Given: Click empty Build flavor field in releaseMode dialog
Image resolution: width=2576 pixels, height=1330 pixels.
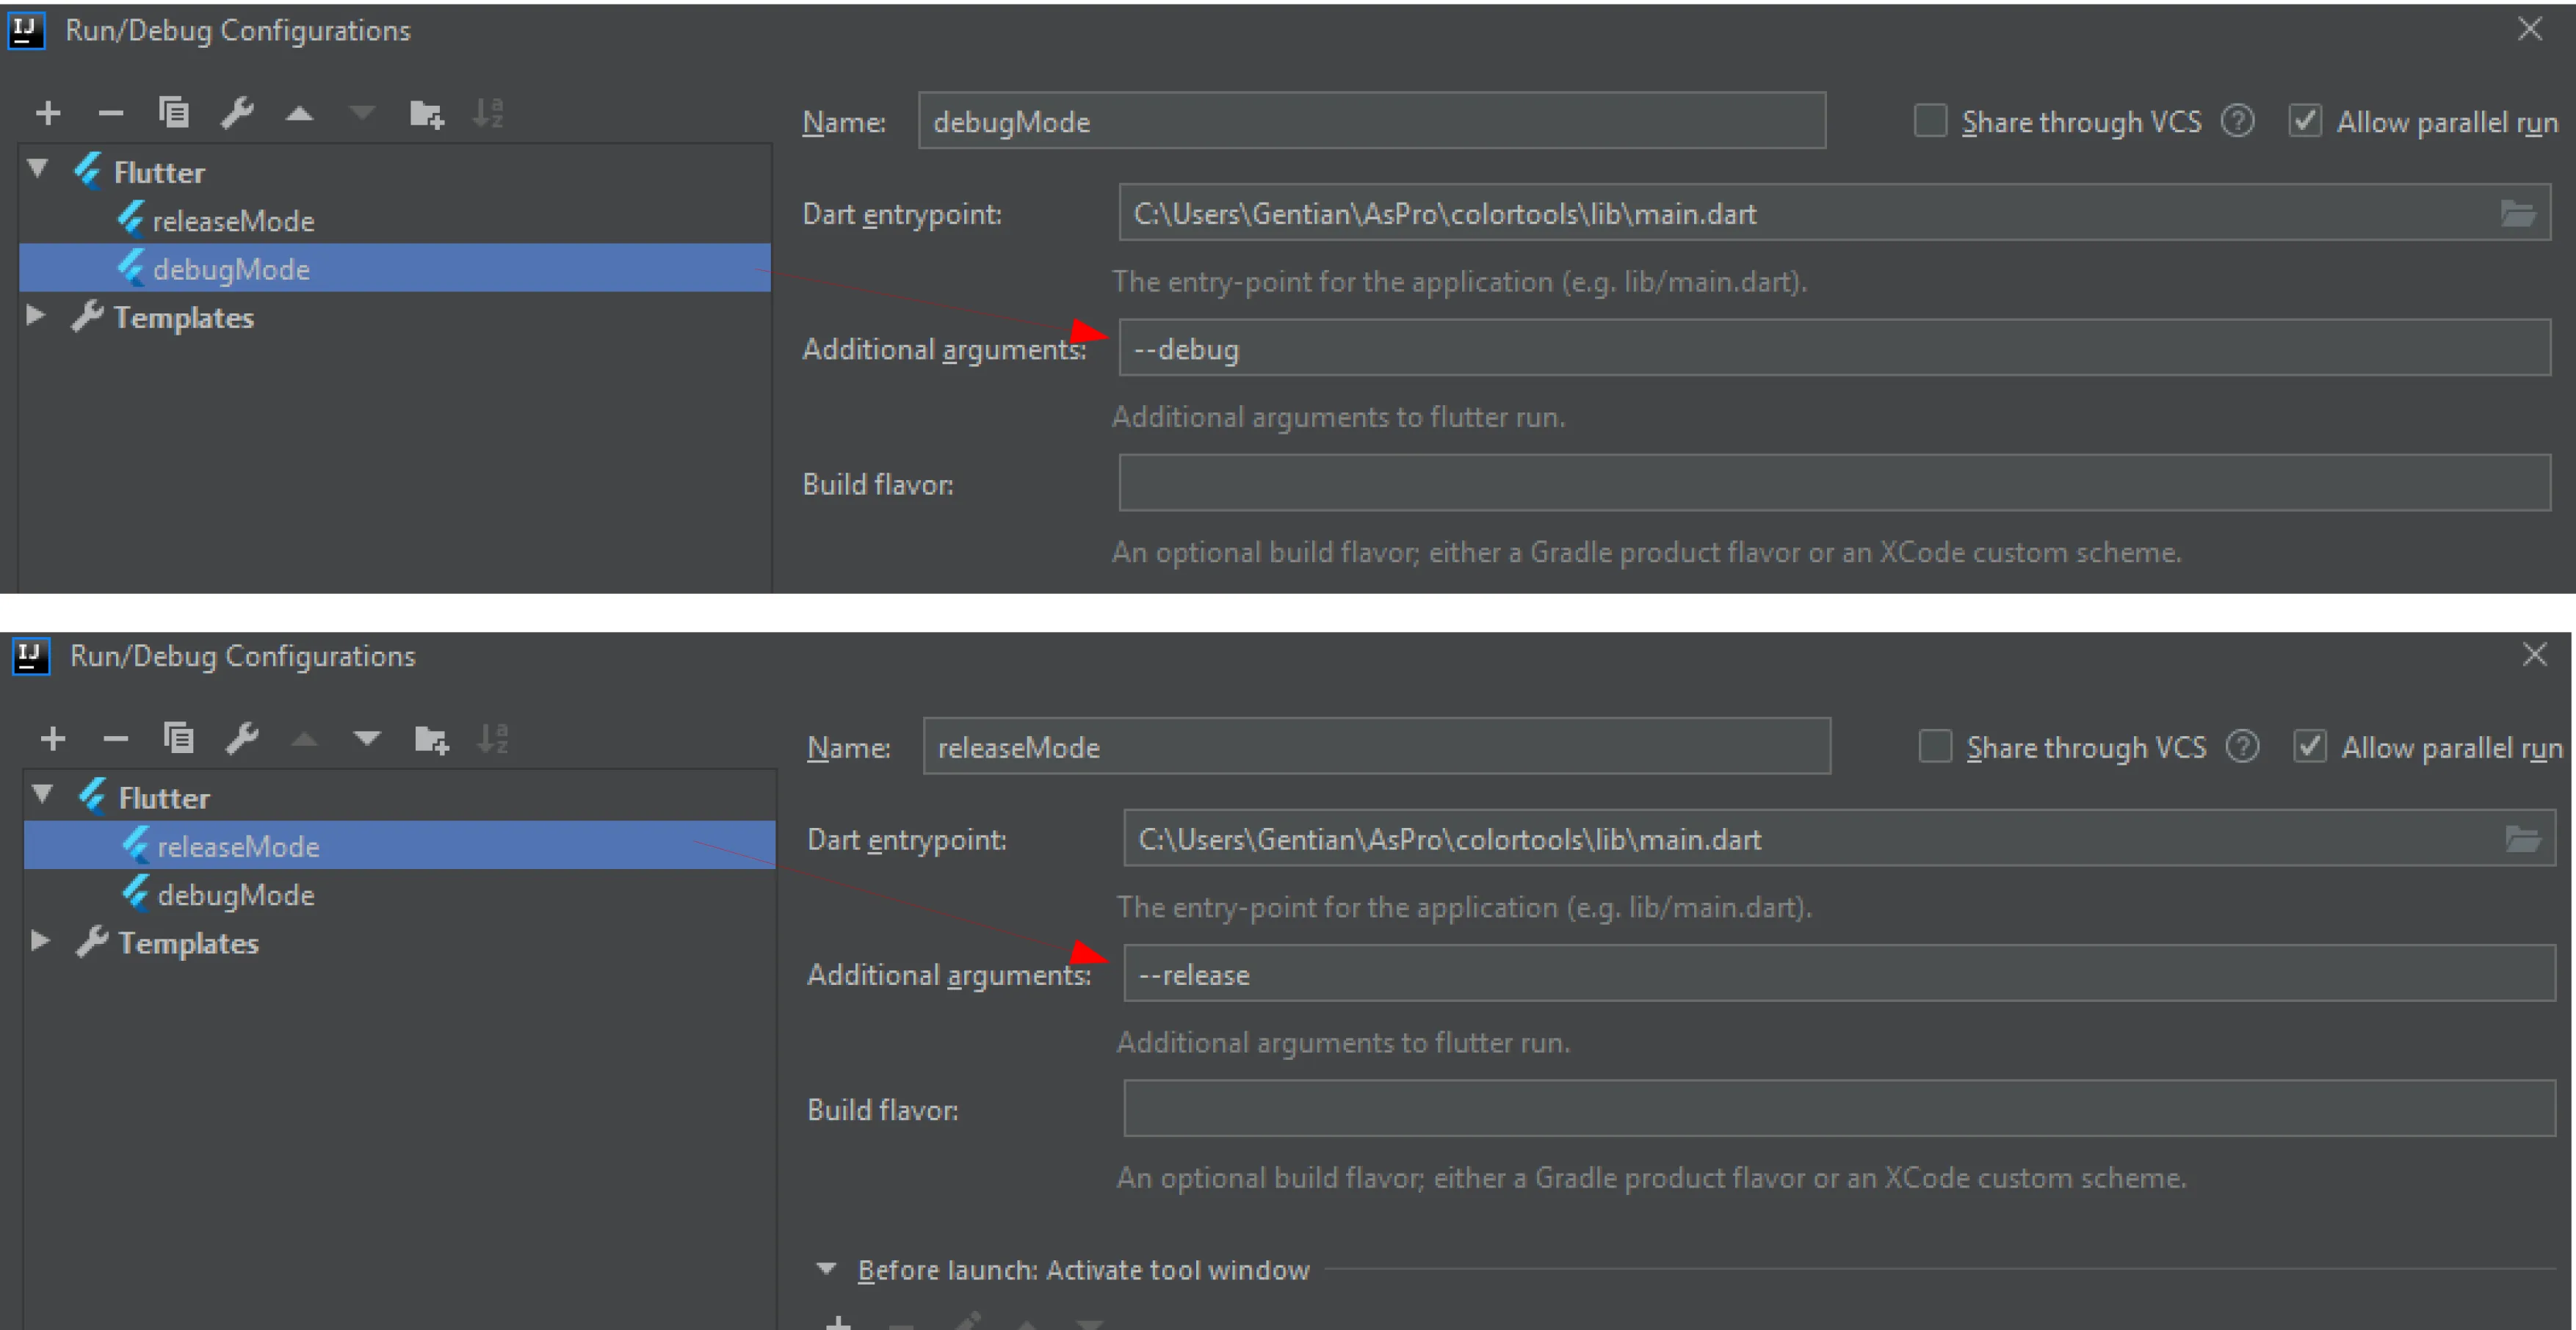Looking at the screenshot, I should (1838, 1109).
